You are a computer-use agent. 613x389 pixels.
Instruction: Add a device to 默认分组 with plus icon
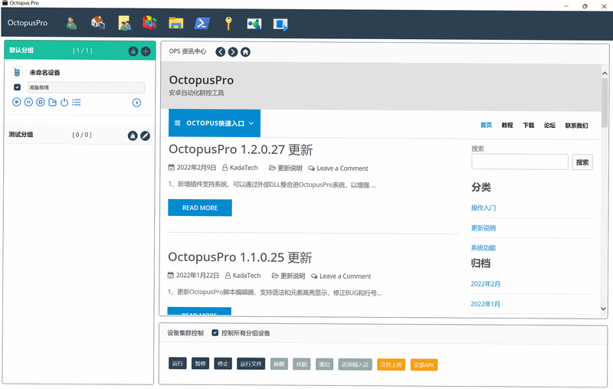146,51
